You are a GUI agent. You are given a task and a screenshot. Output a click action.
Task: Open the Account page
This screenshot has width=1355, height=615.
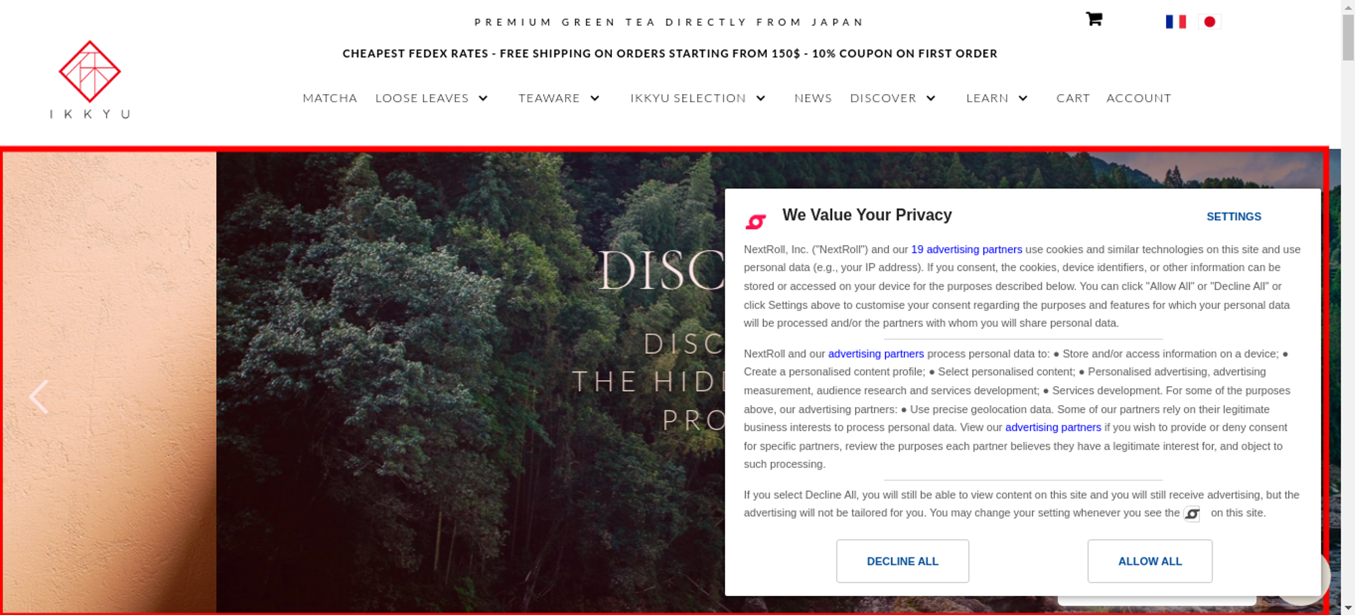click(1139, 98)
